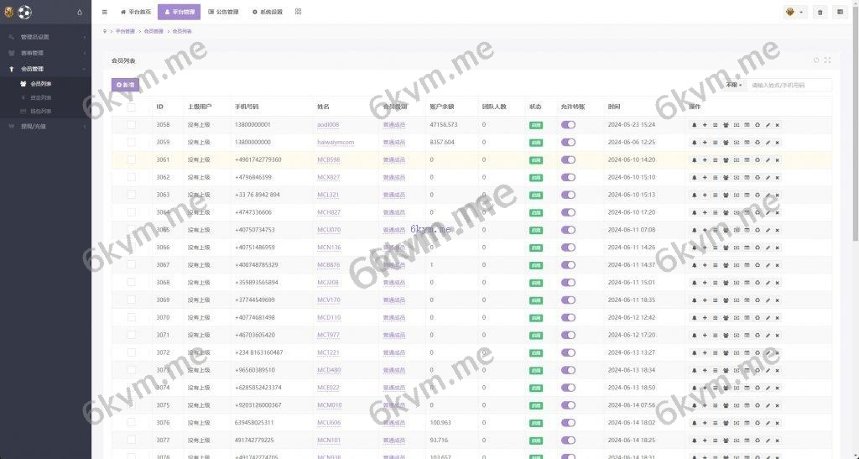This screenshot has height=459, width=859.
Task: Click the pencil edit icon in row 3070
Action: (x=768, y=318)
